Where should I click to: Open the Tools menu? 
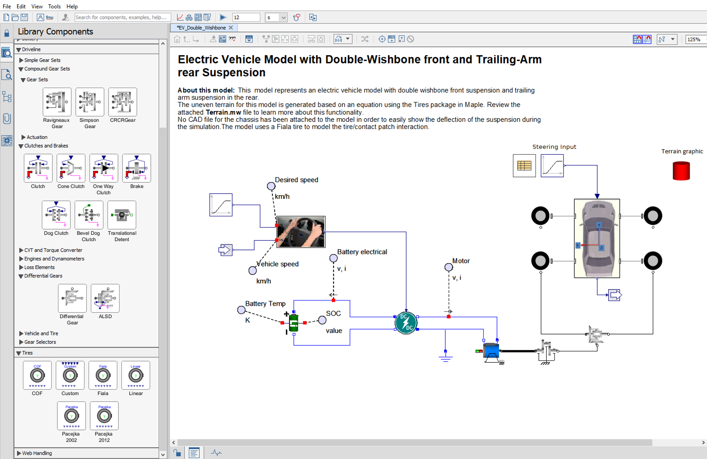[54, 6]
